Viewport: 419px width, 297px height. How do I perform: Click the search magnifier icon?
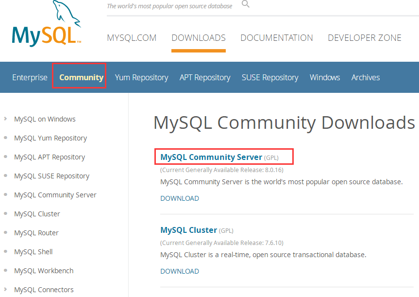[x=245, y=4]
